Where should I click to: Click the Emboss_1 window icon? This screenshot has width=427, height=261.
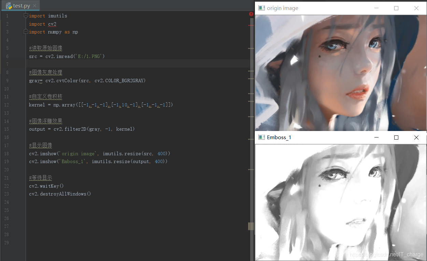[x=262, y=137]
